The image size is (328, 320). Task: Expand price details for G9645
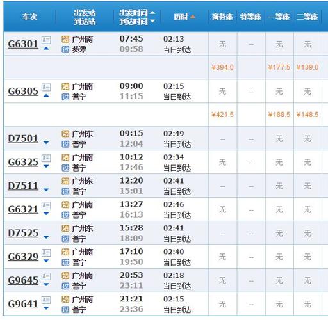(x=46, y=284)
